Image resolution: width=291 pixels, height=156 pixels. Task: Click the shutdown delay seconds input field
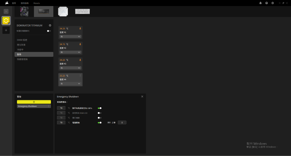(x=122, y=123)
